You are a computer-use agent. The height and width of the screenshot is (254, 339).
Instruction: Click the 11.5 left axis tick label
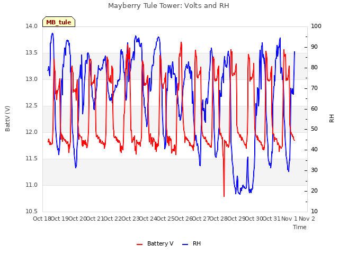pos(32,159)
